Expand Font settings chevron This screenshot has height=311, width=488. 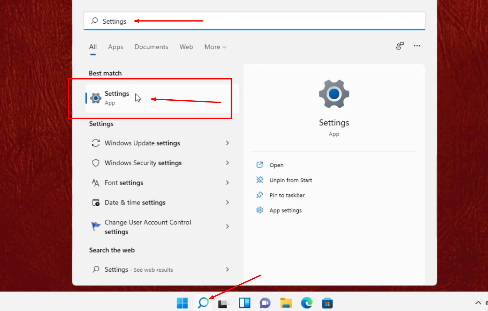(x=227, y=183)
